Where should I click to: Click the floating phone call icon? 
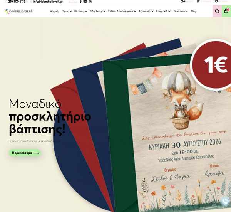pos(225,201)
